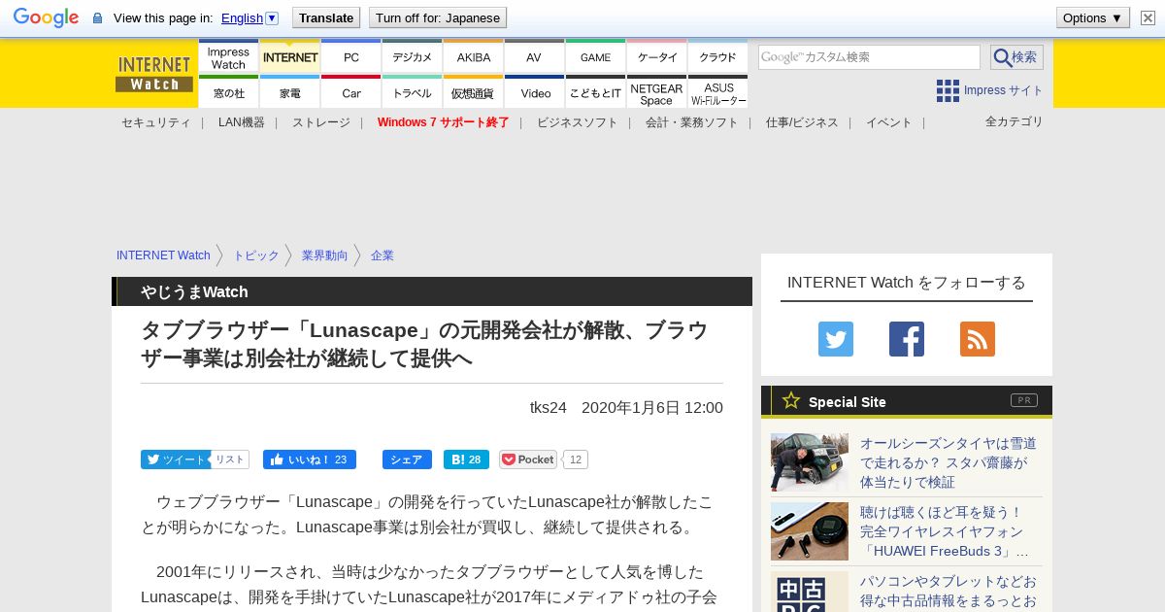Save the article to Pocket

pyautogui.click(x=528, y=459)
